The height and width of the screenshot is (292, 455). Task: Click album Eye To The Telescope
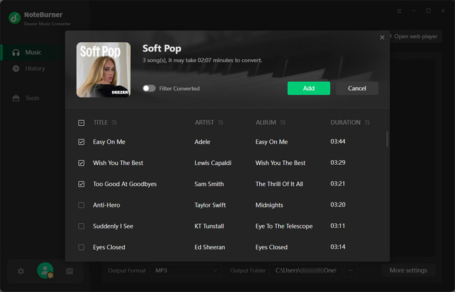(x=284, y=226)
